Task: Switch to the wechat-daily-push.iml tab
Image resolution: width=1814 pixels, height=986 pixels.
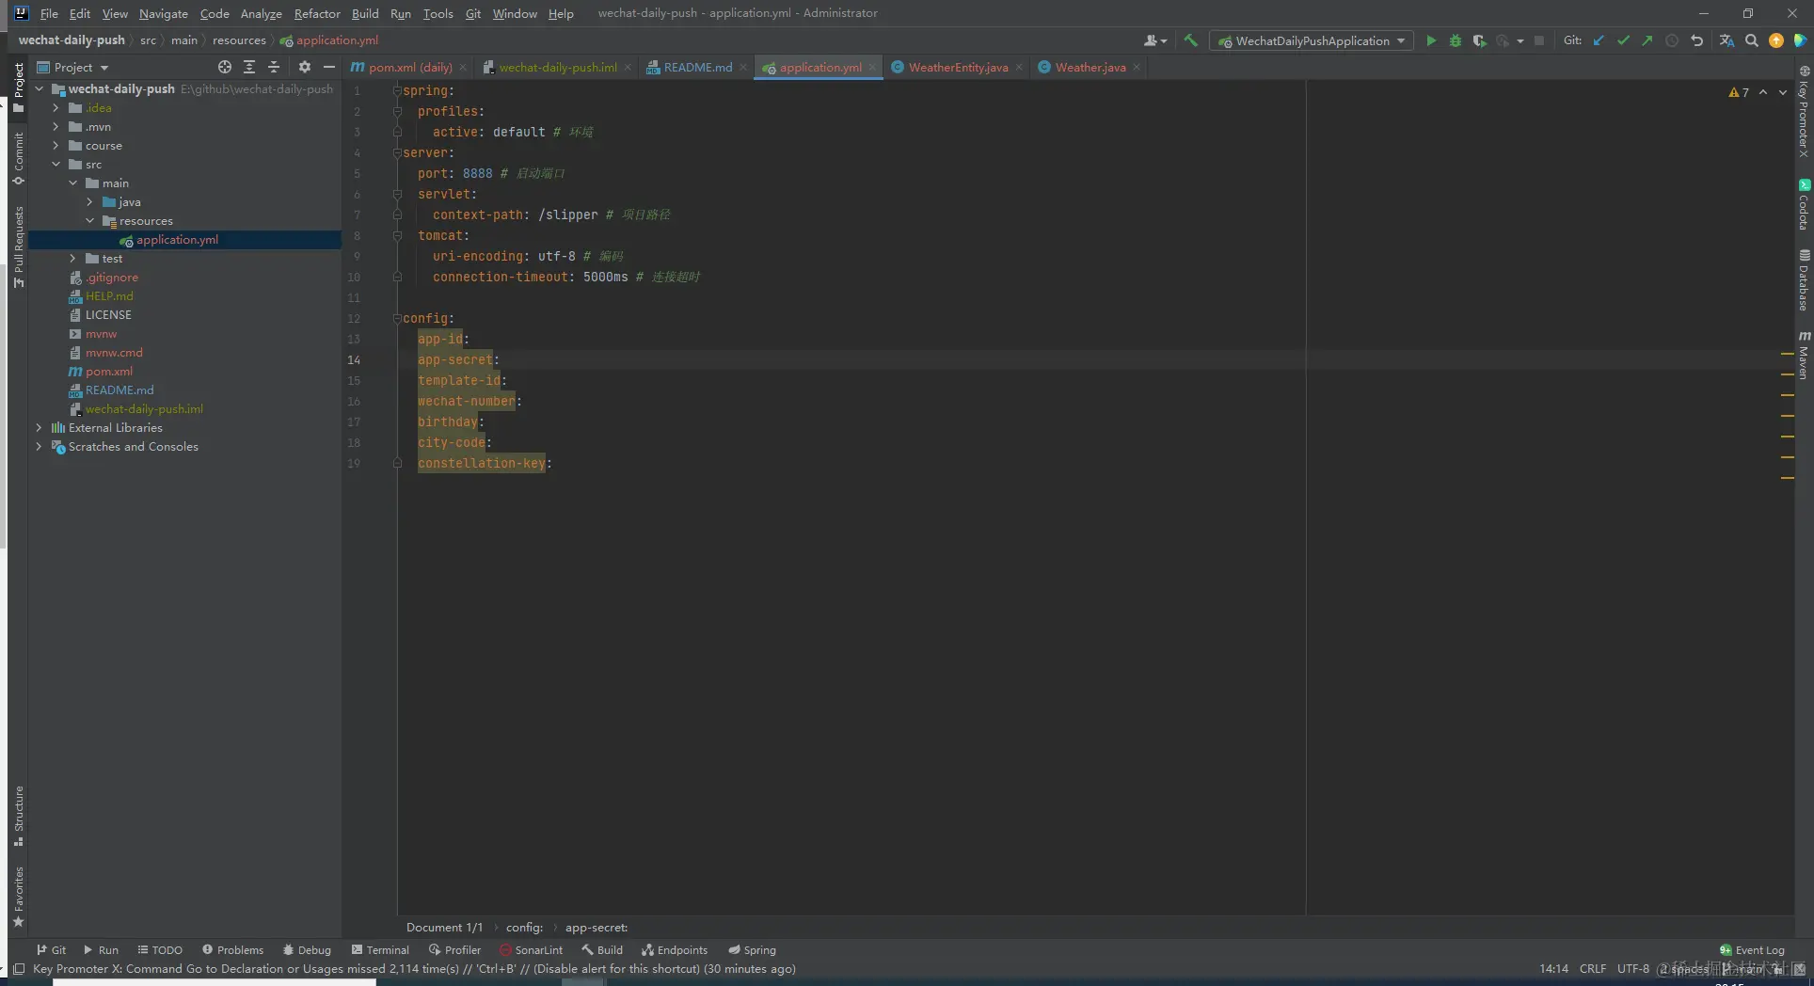Action: [557, 67]
